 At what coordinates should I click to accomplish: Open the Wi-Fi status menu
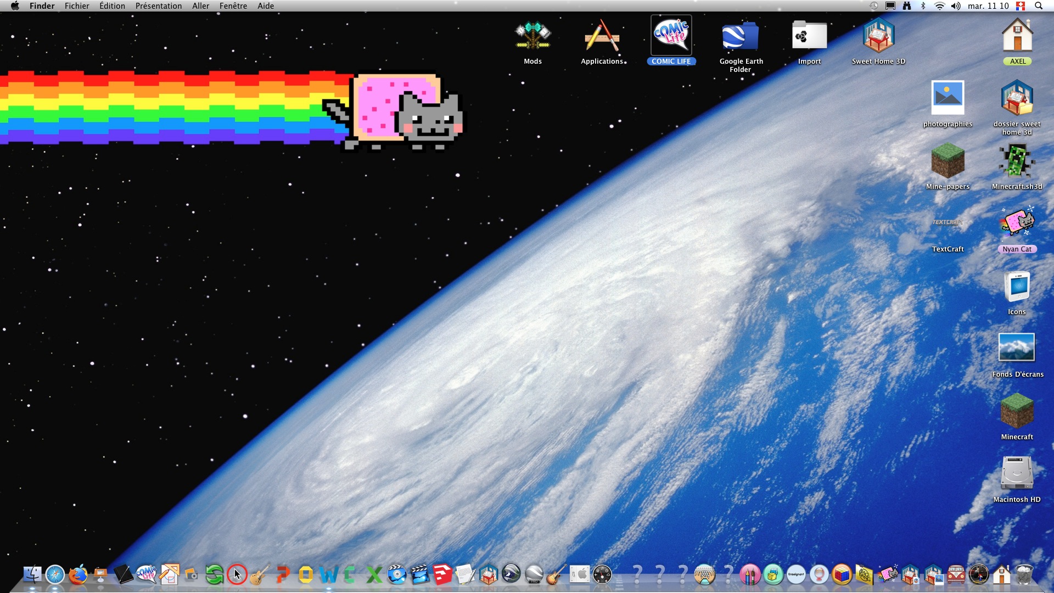[x=940, y=6]
